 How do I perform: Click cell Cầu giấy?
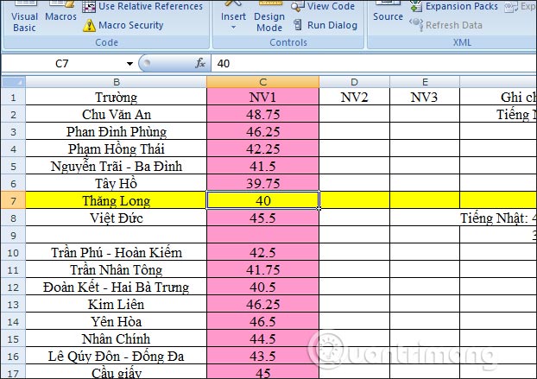pos(117,372)
